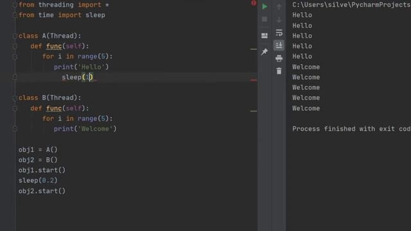Image resolution: width=411 pixels, height=231 pixels.
Task: Click the 'obj2 = B()' line
Action: [38, 160]
